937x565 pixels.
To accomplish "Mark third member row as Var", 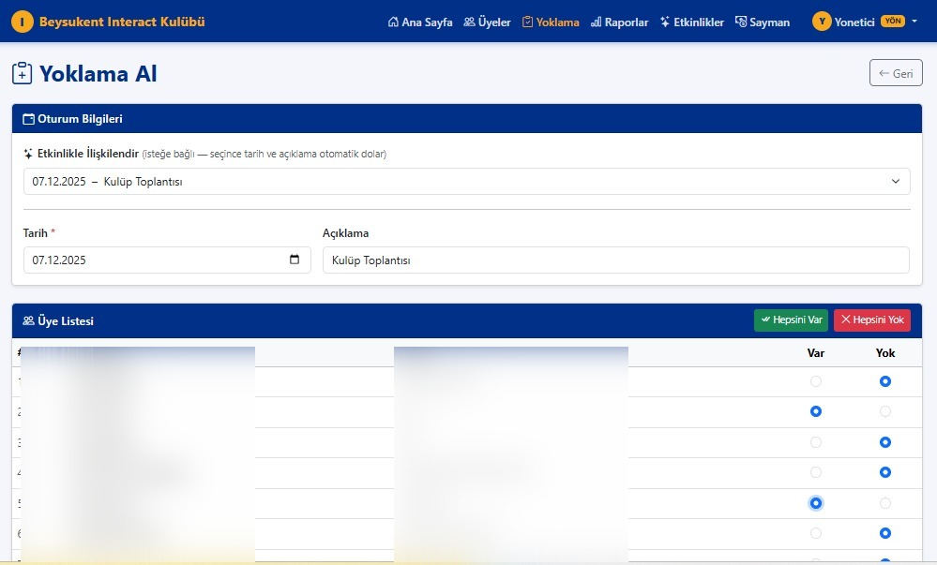I will 815,442.
